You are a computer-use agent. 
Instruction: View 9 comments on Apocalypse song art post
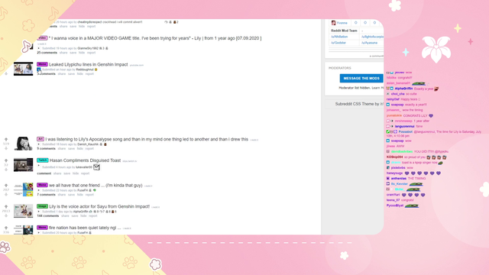46,148
